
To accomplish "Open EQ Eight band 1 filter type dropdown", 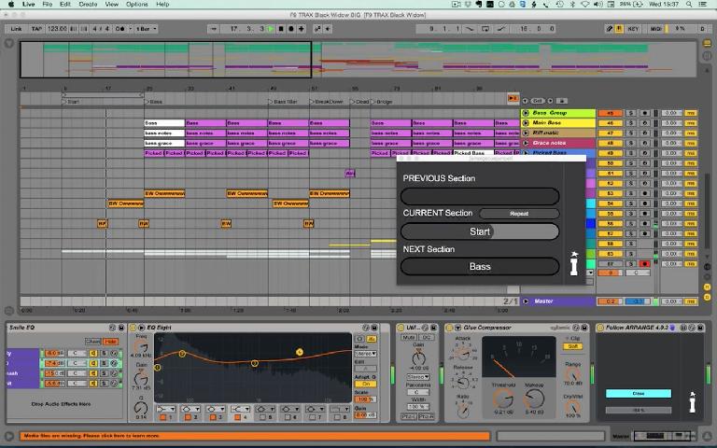I will (166, 408).
